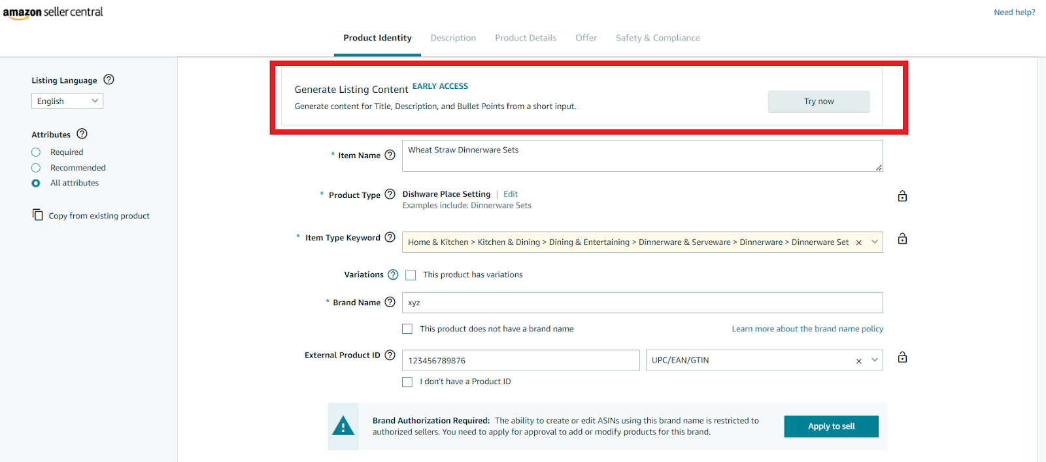Expand the UPC/EAN/GTIN type dropdown arrow
The height and width of the screenshot is (462, 1046).
875,360
